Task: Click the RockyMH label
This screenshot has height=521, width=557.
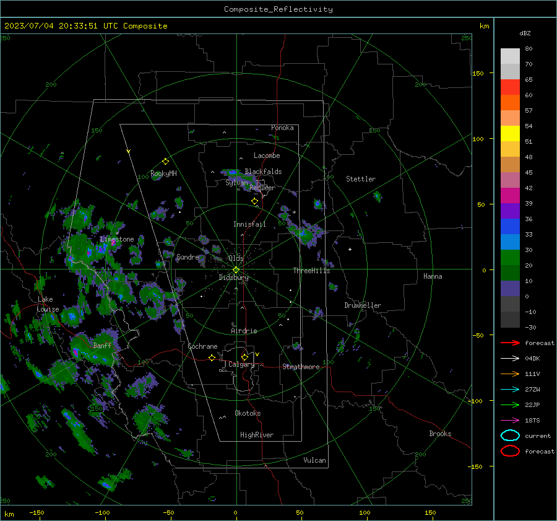Action: click(x=163, y=173)
